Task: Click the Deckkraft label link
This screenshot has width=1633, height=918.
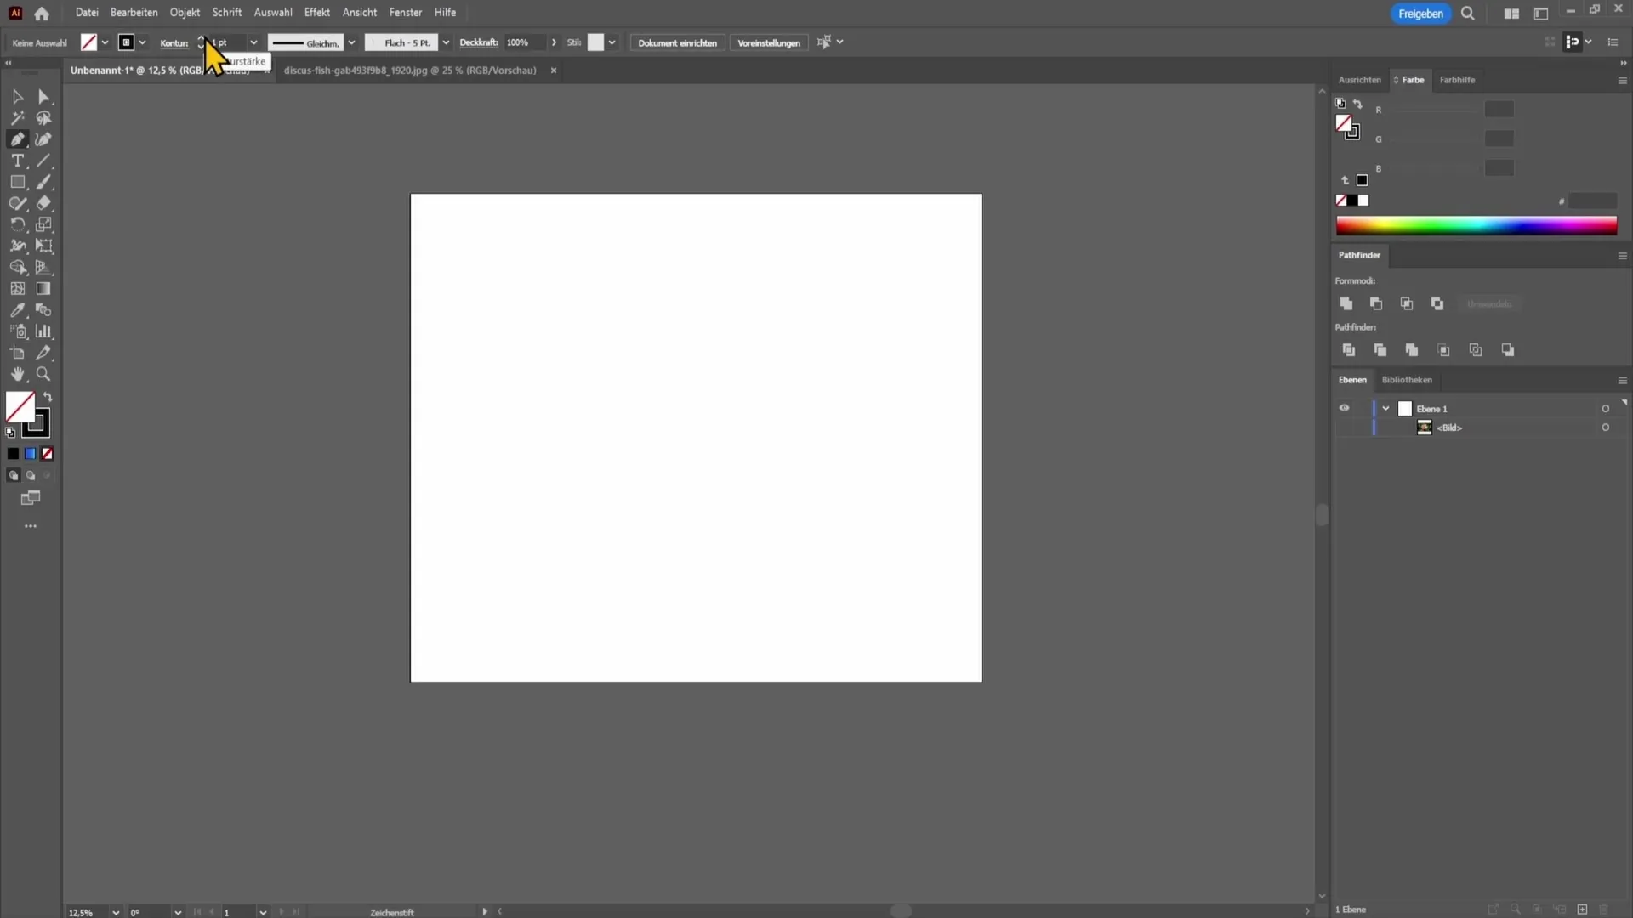Action: (x=479, y=42)
